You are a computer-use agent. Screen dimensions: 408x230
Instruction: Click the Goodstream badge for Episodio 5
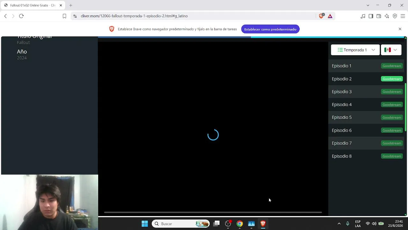click(x=392, y=118)
